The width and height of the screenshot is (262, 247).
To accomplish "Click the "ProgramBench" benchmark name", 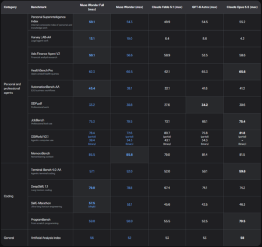I will (41, 220).
